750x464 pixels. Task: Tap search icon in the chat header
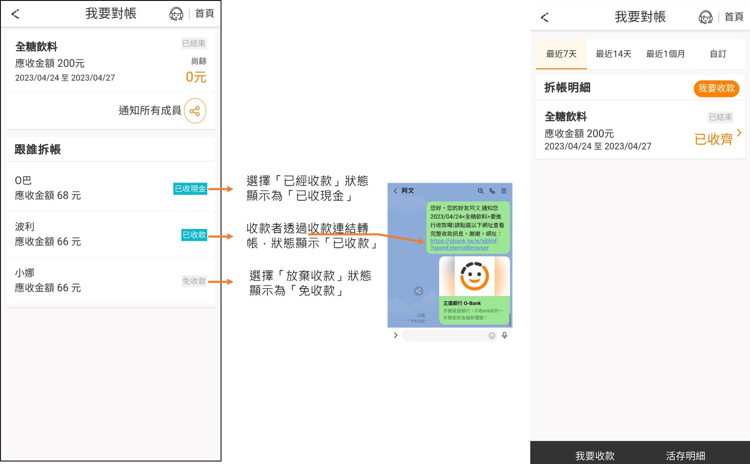tap(480, 191)
